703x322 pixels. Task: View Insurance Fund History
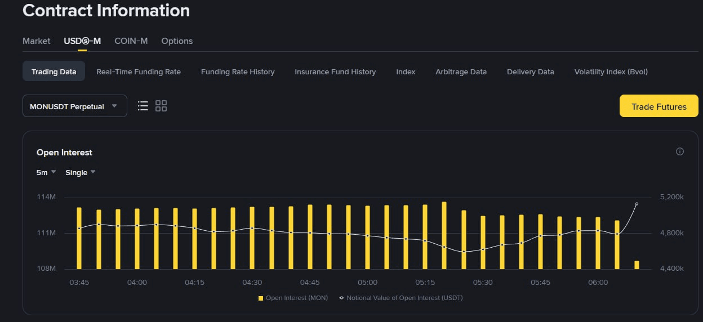coord(335,71)
